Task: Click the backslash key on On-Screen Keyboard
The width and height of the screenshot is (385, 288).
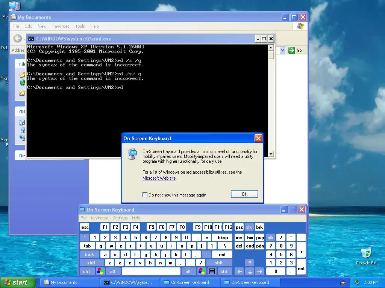Action: [225, 246]
